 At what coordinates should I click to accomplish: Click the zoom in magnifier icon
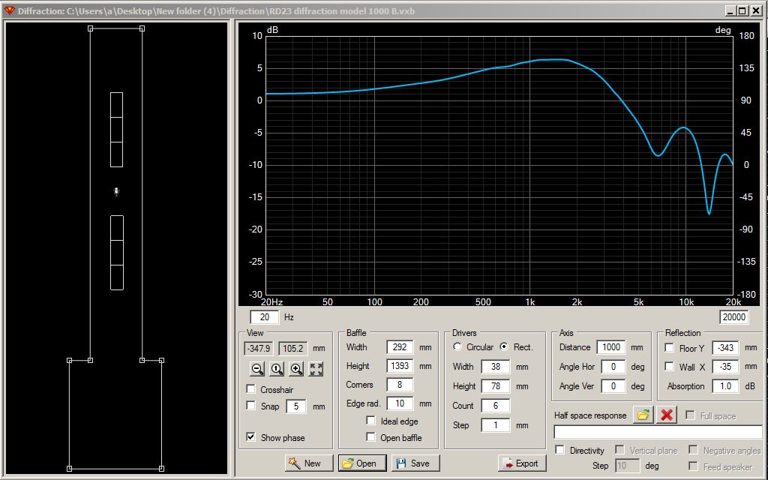click(x=296, y=369)
